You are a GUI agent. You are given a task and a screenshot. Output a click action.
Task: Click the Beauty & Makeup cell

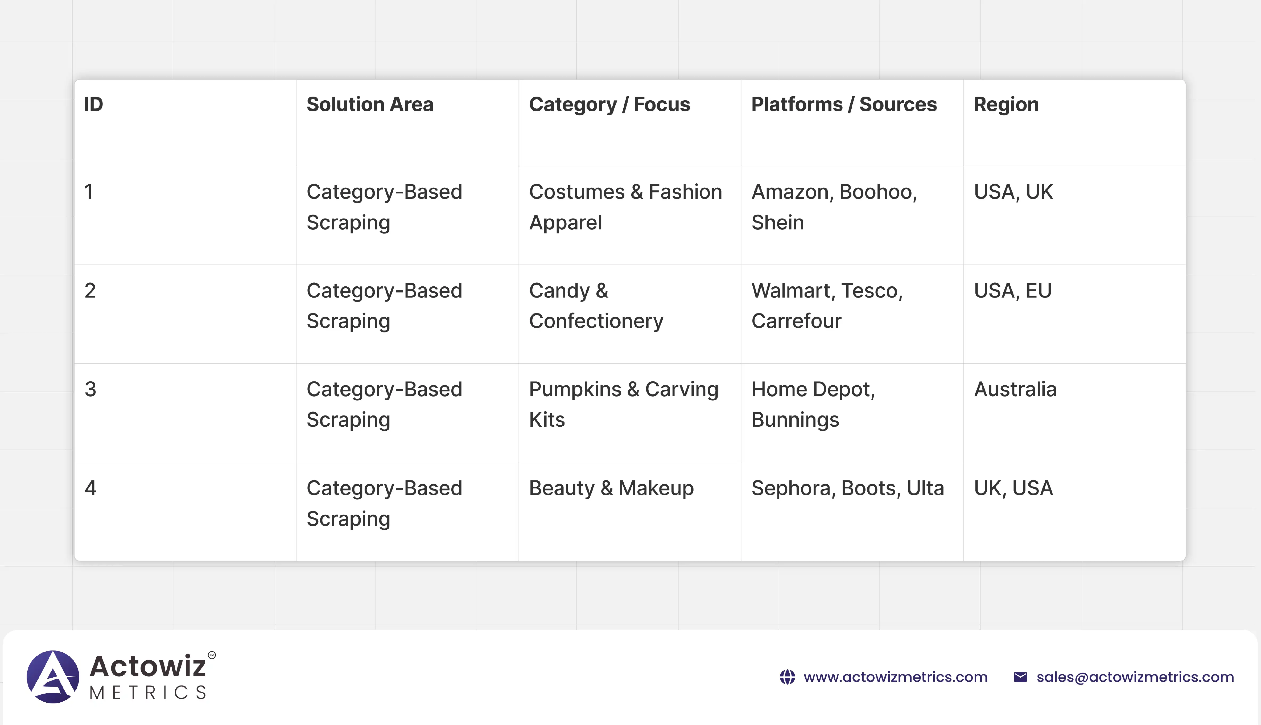[611, 488]
